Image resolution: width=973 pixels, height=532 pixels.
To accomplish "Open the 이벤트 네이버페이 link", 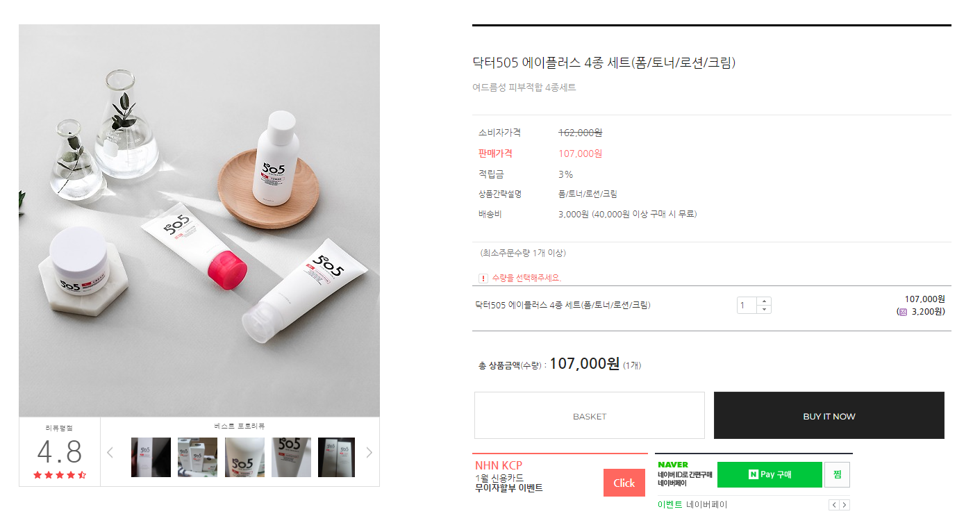I will tap(692, 505).
